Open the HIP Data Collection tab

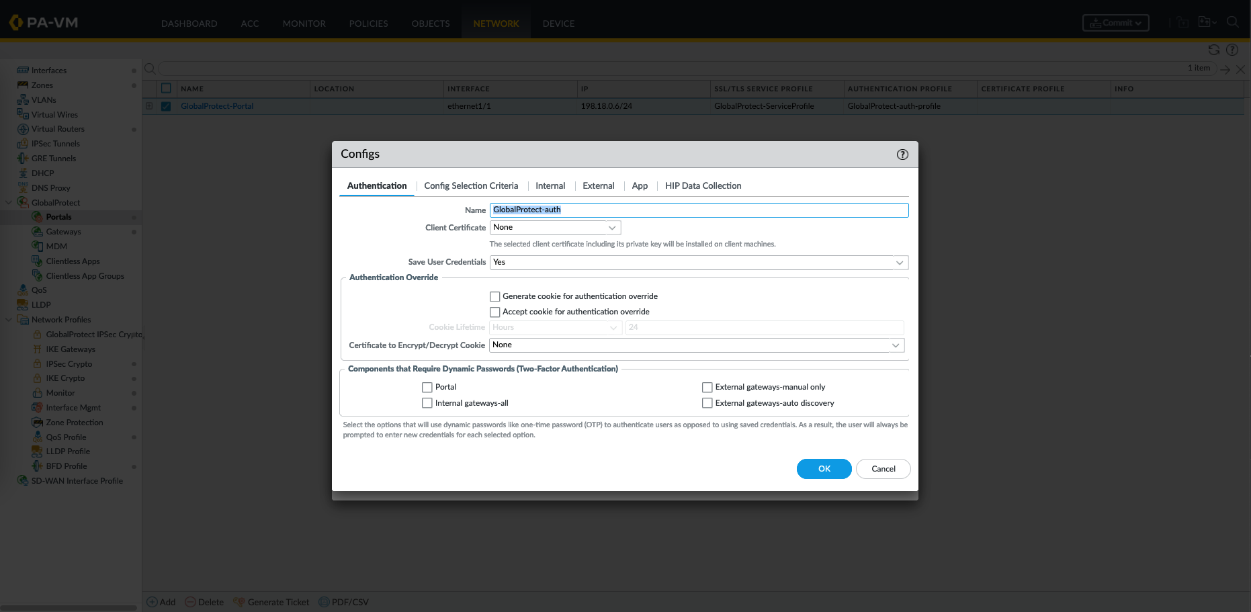click(x=703, y=186)
